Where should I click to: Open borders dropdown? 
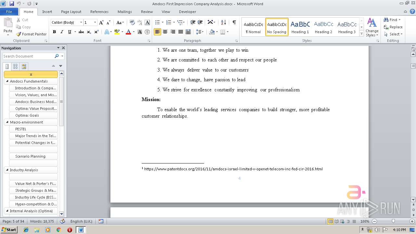pyautogui.click(x=227, y=32)
